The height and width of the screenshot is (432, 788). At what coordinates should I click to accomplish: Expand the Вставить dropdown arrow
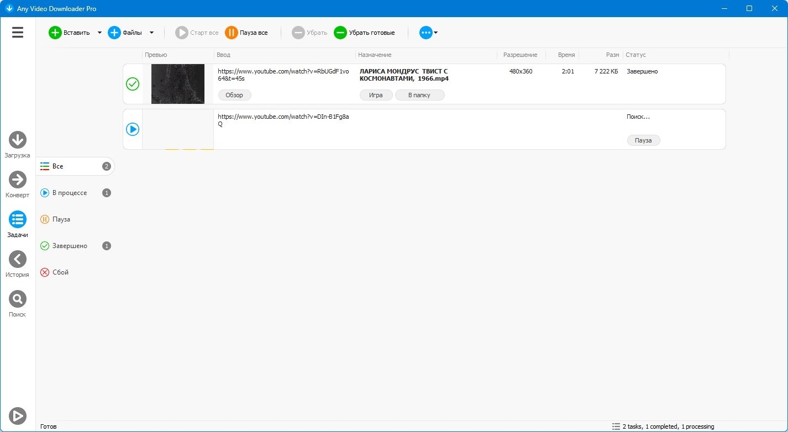(x=99, y=33)
